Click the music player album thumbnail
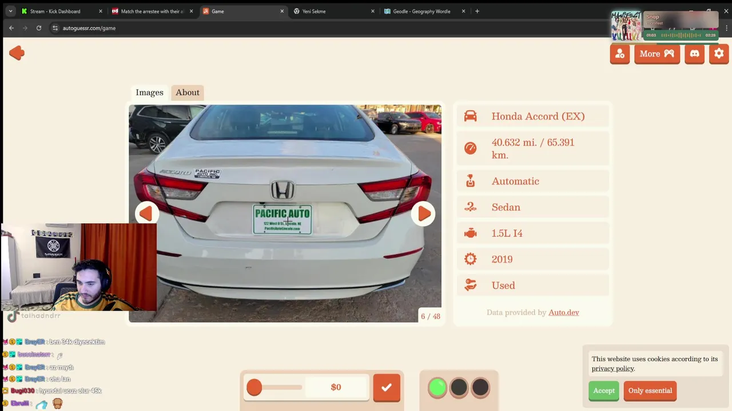Image resolution: width=732 pixels, height=411 pixels. point(626,26)
